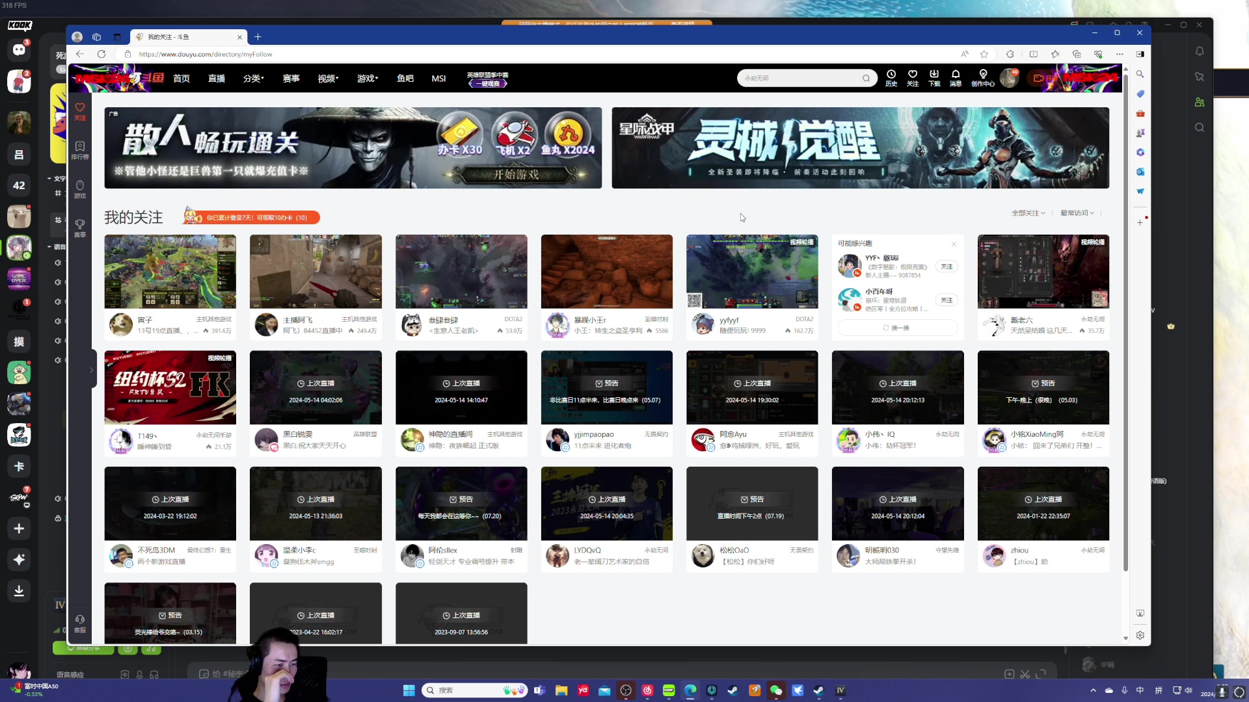The image size is (1249, 702).
Task: Click 换一换 refresh suggestions button
Action: 897,328
